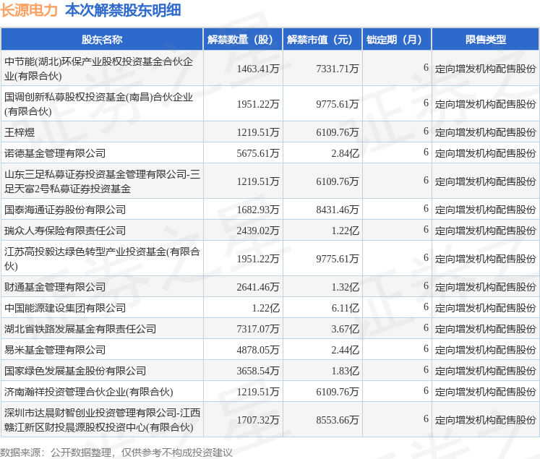The width and height of the screenshot is (540, 459).
Task: Click shareholder 江苏高投毅达绿色转型产业投资基金
Action: click(102, 259)
